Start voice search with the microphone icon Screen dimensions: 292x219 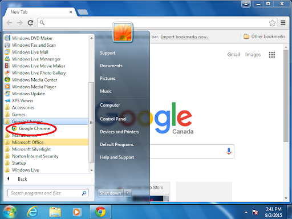pos(229,152)
